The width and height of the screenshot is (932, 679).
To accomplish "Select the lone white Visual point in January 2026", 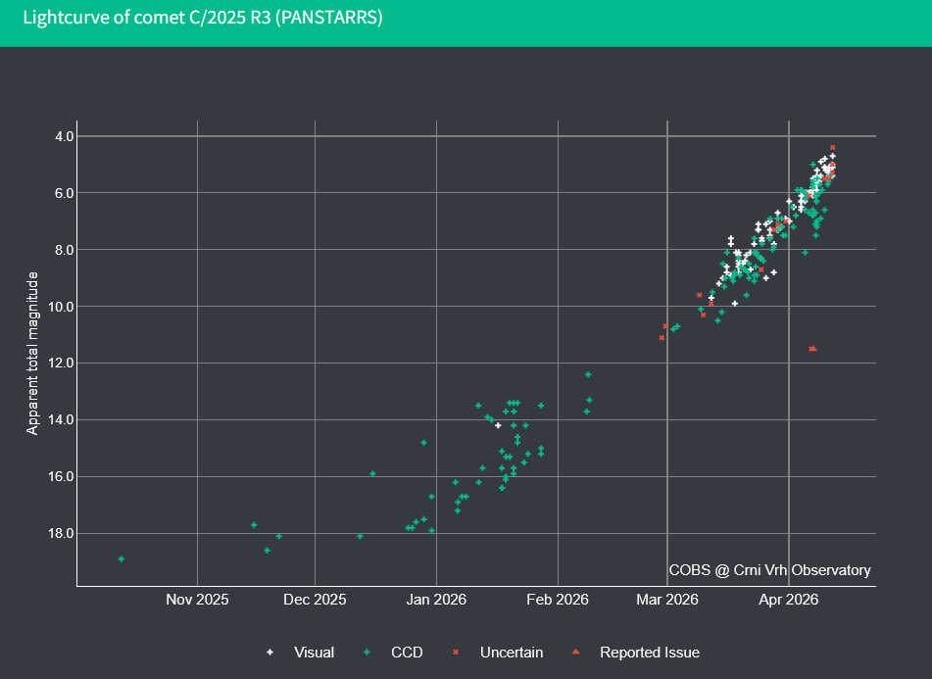I will (x=498, y=425).
